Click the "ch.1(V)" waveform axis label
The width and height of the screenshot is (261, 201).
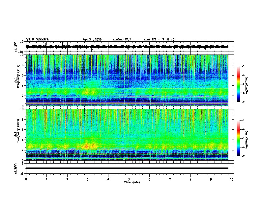tap(16, 47)
